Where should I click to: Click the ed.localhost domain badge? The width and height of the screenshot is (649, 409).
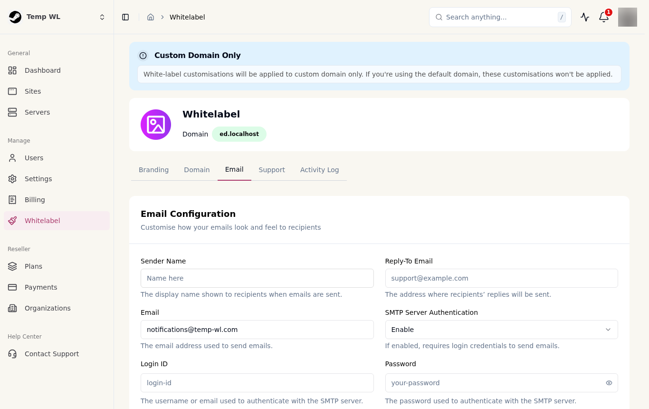point(239,134)
